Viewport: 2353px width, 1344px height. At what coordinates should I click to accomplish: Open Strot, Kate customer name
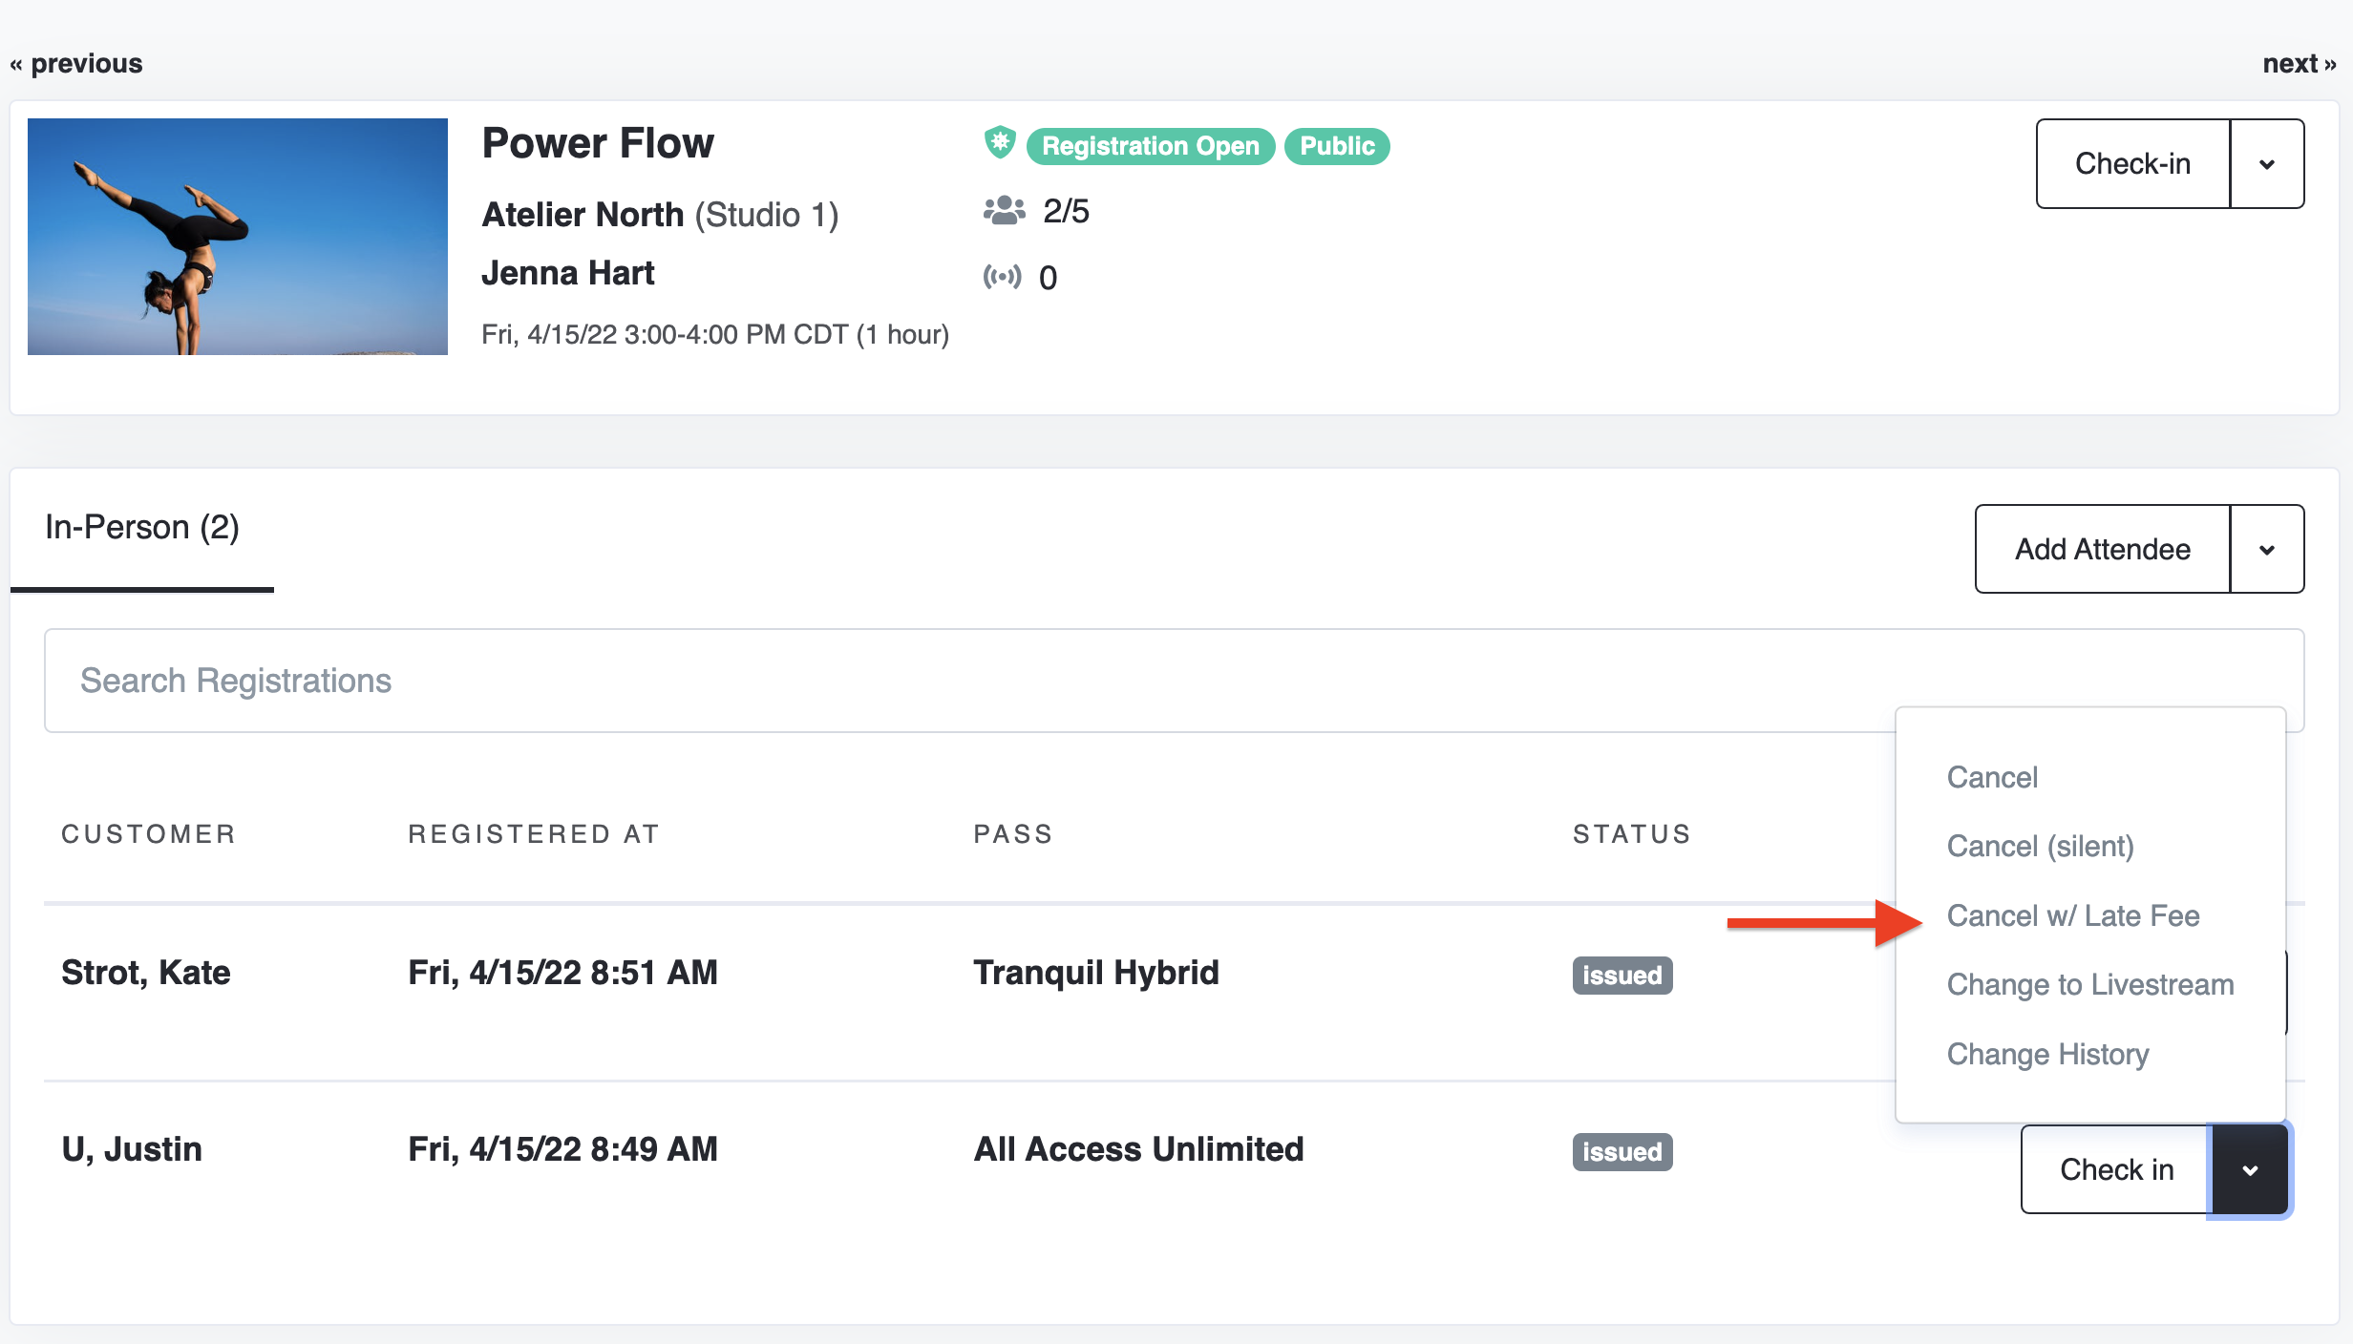pyautogui.click(x=146, y=973)
